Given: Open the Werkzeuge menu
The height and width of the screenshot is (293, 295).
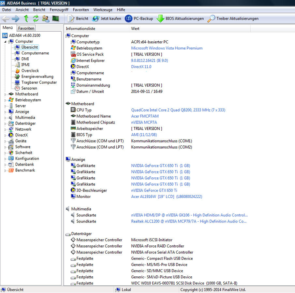Looking at the screenshot, I should (103, 10).
